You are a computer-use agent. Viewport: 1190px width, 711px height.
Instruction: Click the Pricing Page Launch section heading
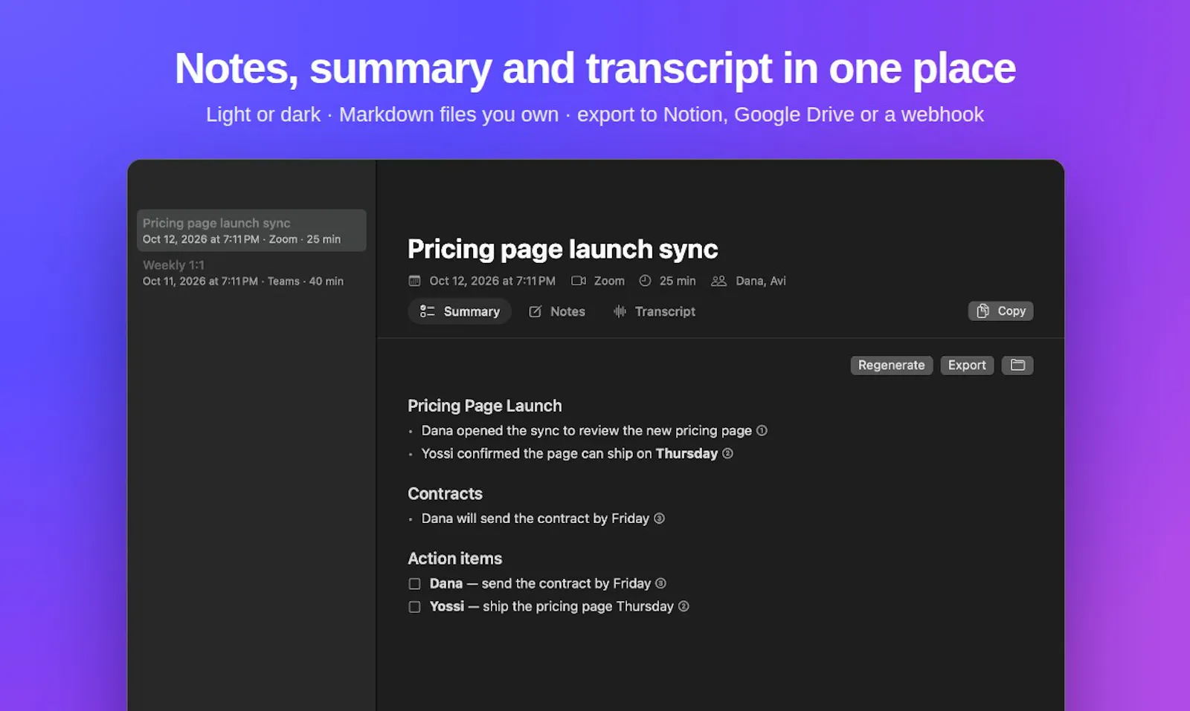tap(485, 406)
